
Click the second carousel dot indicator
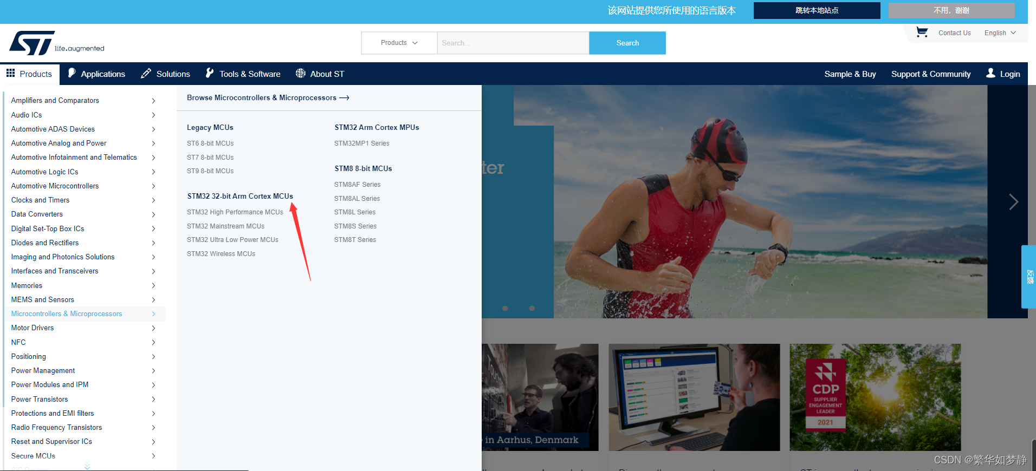pyautogui.click(x=532, y=308)
